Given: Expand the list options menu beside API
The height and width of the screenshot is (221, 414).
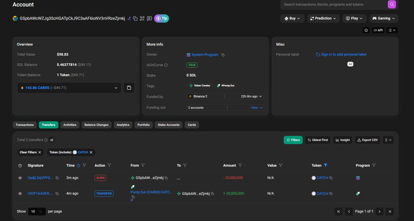Looking at the screenshot, I should (392, 30).
